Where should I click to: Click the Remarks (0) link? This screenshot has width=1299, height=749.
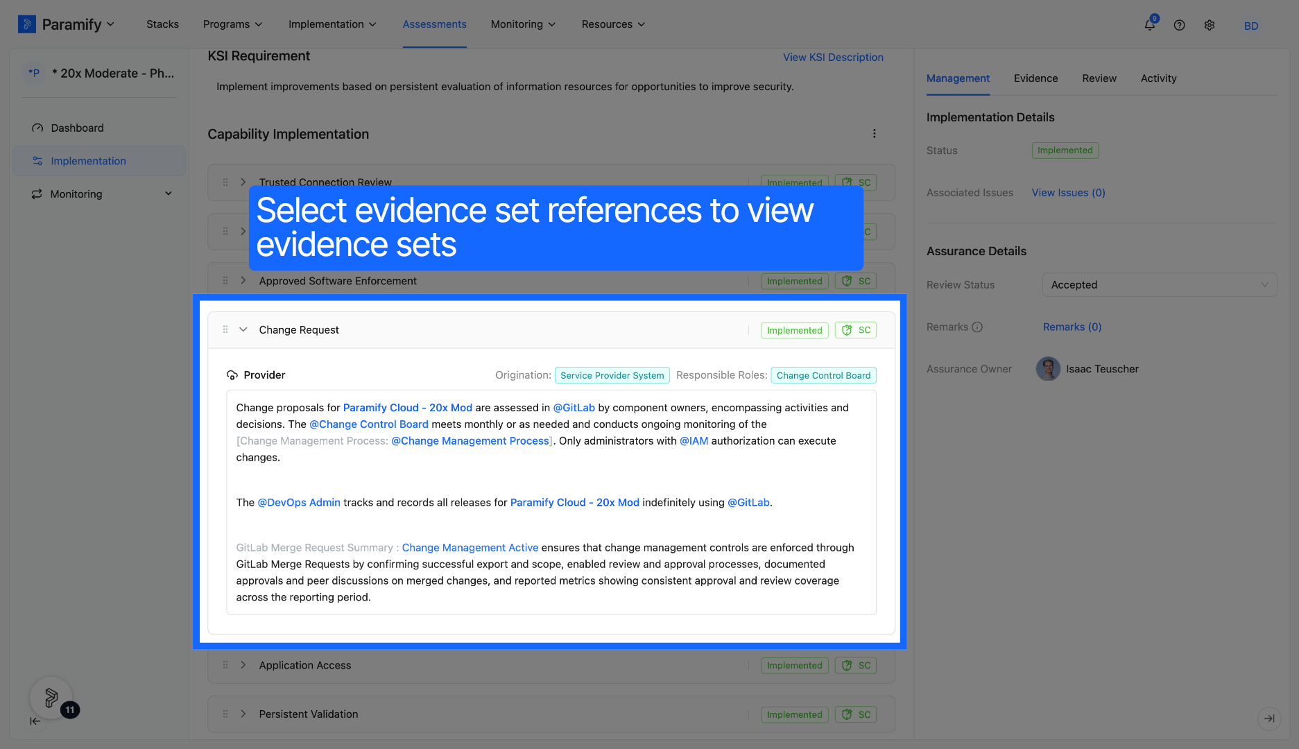[1072, 327]
